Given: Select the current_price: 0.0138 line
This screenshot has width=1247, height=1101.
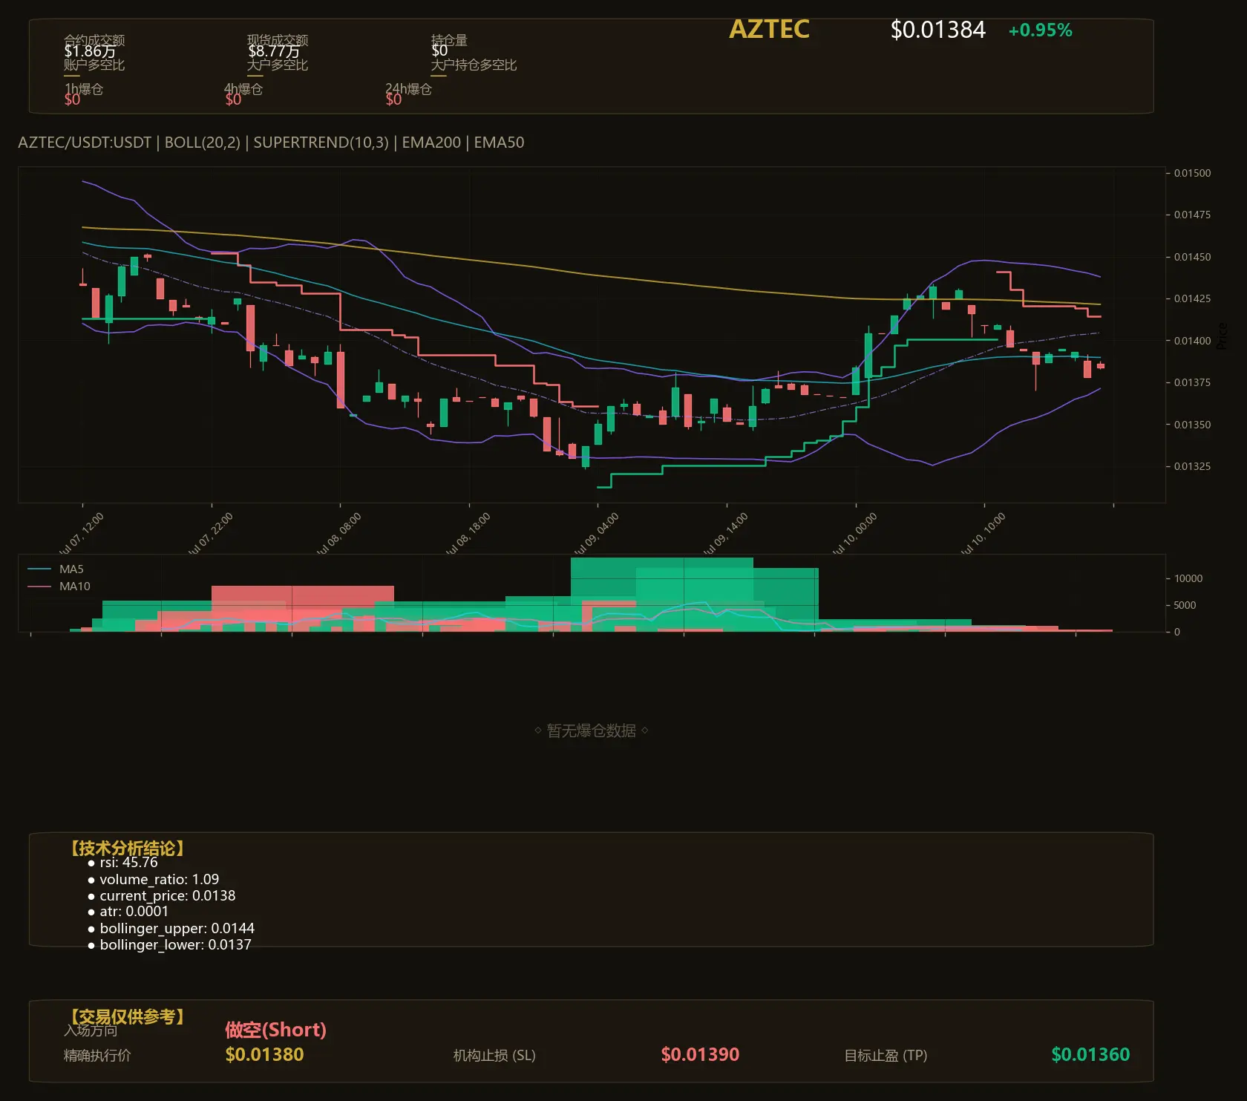Looking at the screenshot, I should pos(161,896).
